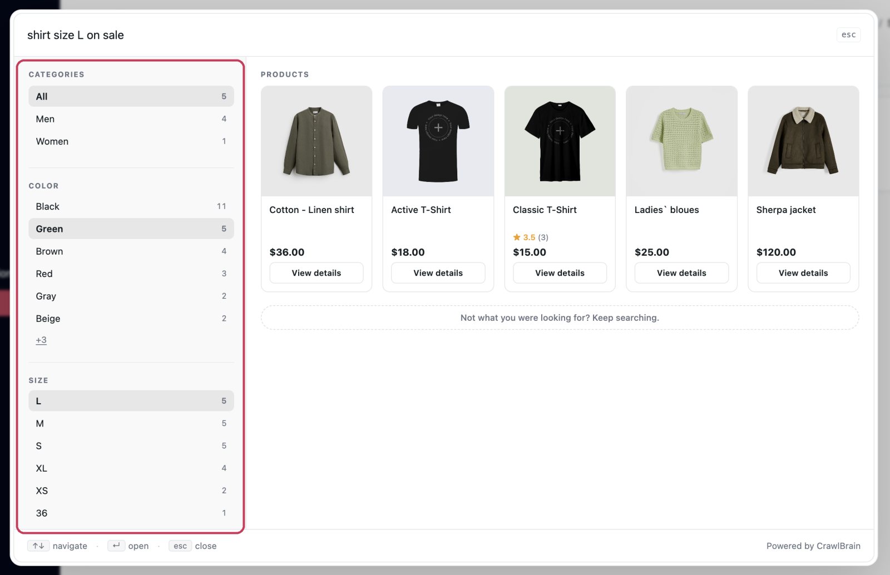Click the $36.00 price
Image resolution: width=890 pixels, height=575 pixels.
click(287, 252)
